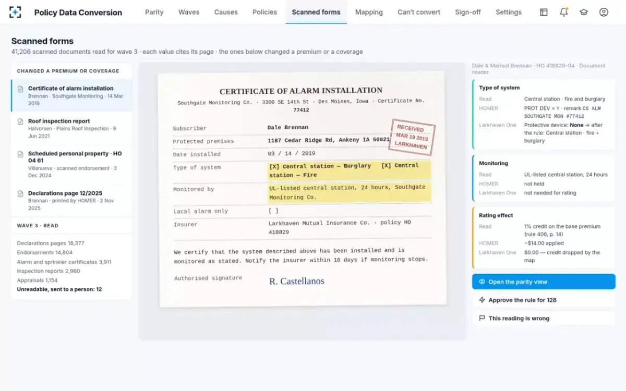Click the Rating effect card

tap(544, 237)
